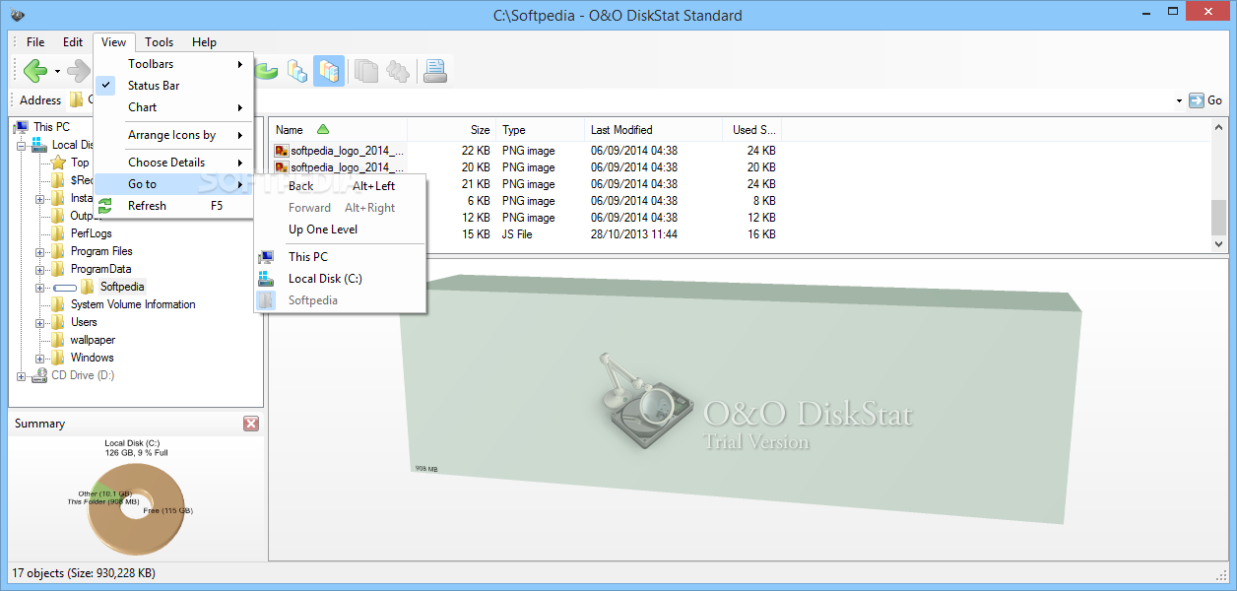Select the highlighted block chart view icon

tap(329, 71)
